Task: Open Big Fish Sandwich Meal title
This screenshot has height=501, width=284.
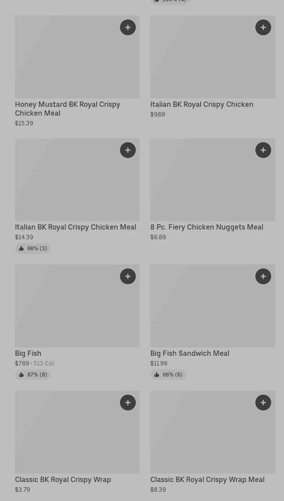Action: [190, 354]
